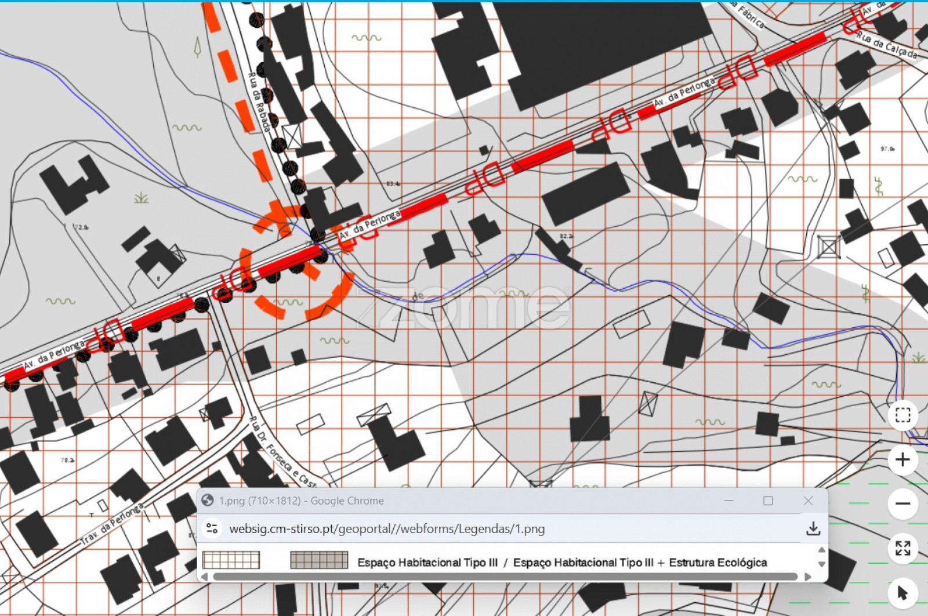Click the legend's horizontal scrollbar track
928x616 pixels.
tap(505, 577)
